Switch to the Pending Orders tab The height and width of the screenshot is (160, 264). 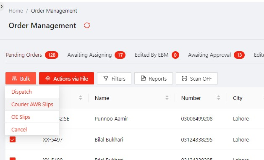32,55
